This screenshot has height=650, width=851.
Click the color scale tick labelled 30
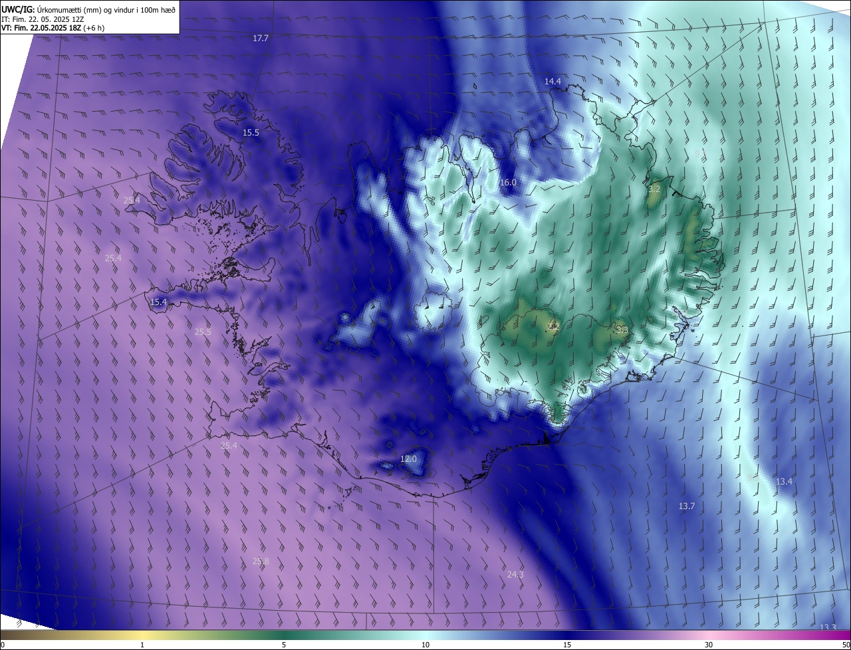[709, 645]
